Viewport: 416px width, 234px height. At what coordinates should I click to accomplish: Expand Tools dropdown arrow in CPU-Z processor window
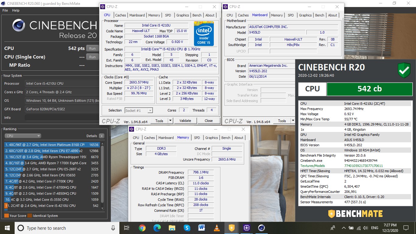170,121
